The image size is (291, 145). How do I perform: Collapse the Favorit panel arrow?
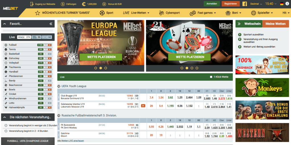coord(5,24)
